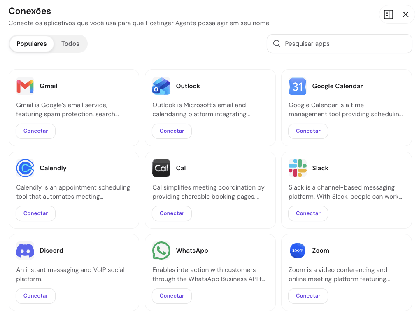
Task: Connect the Zoom app
Action: click(x=308, y=296)
